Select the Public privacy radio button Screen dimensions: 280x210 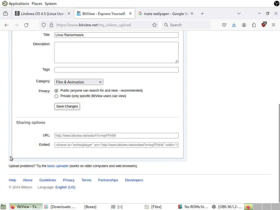tap(56, 91)
